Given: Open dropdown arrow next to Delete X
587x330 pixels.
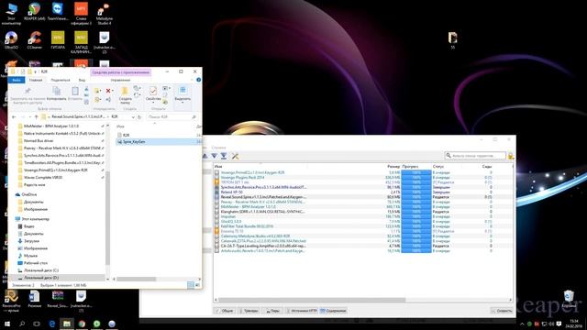Looking at the screenshot, I should coord(113,91).
